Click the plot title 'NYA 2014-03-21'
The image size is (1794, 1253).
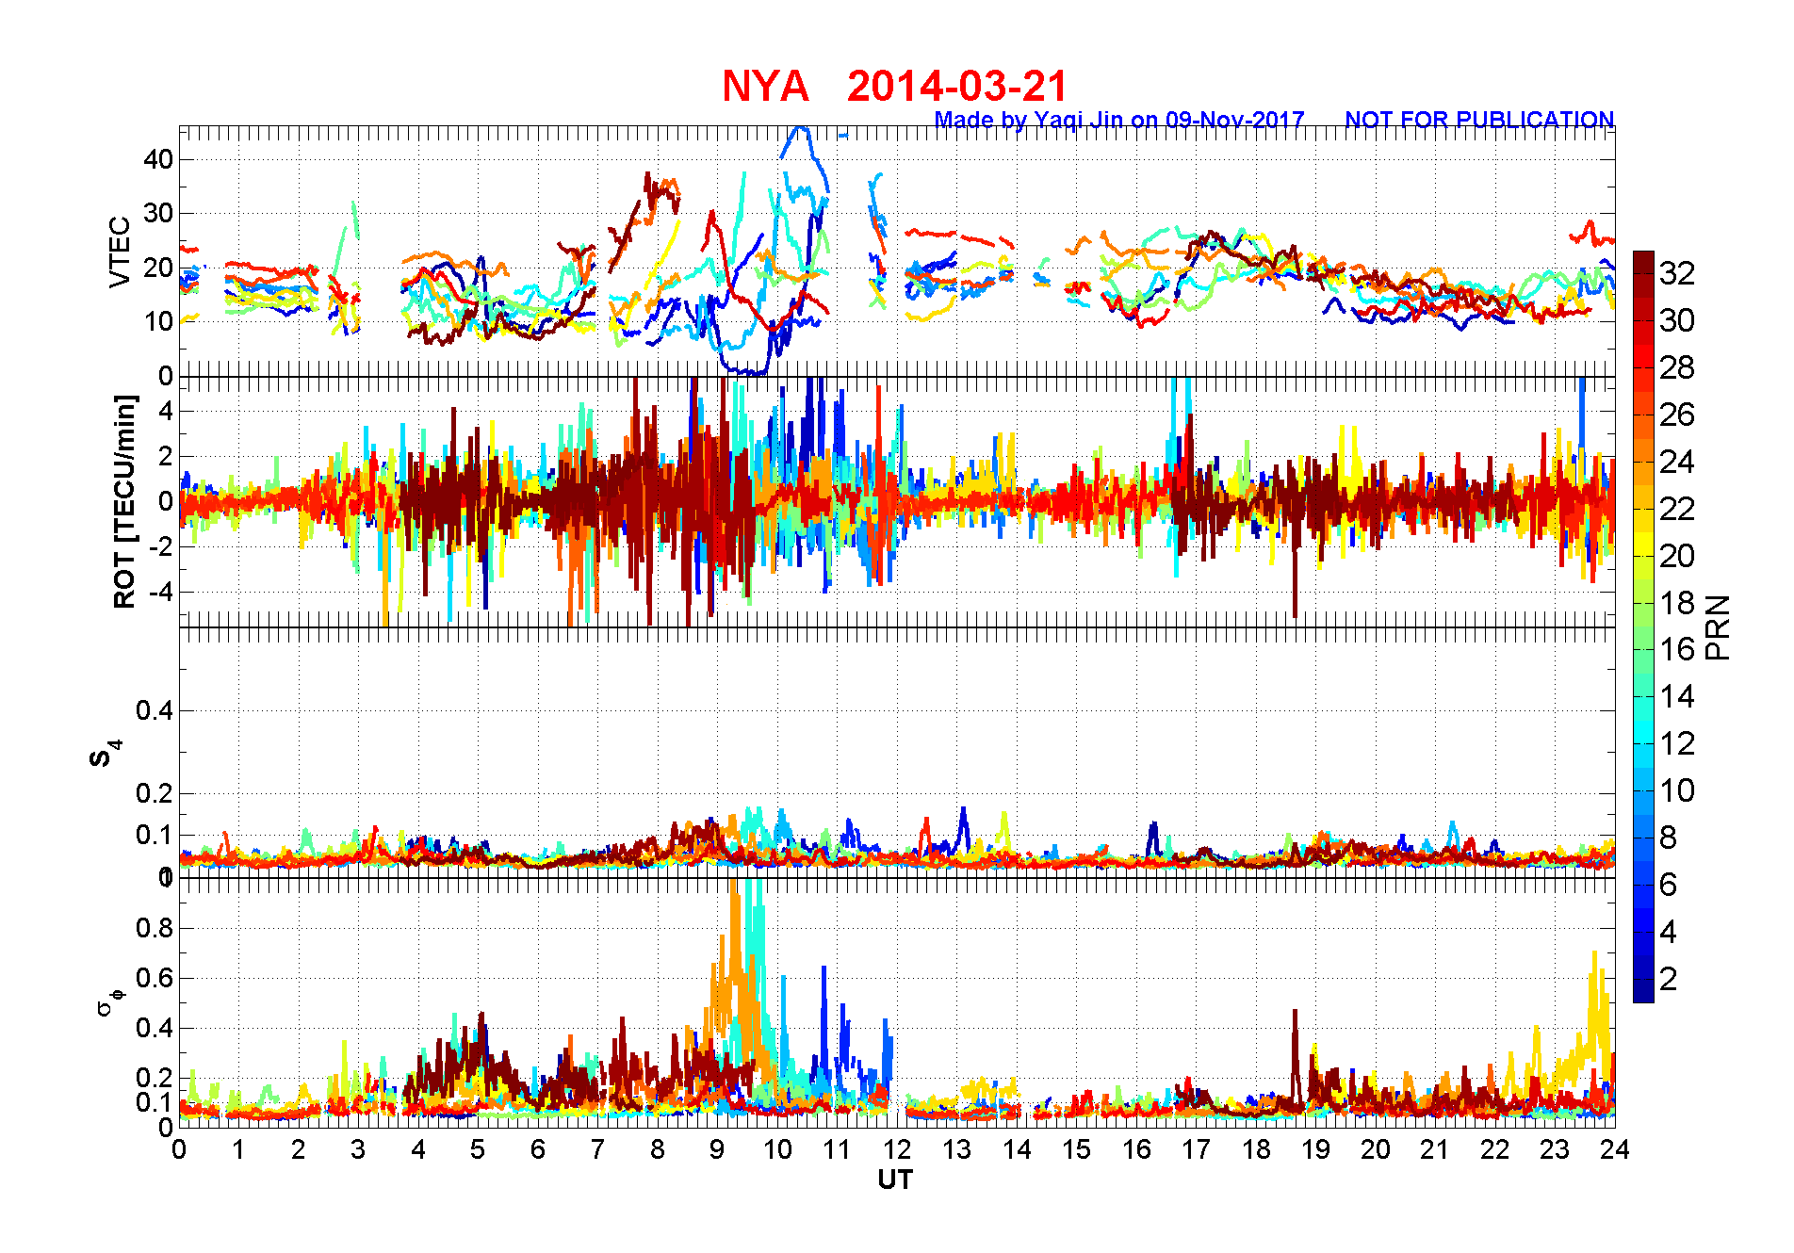coord(895,86)
